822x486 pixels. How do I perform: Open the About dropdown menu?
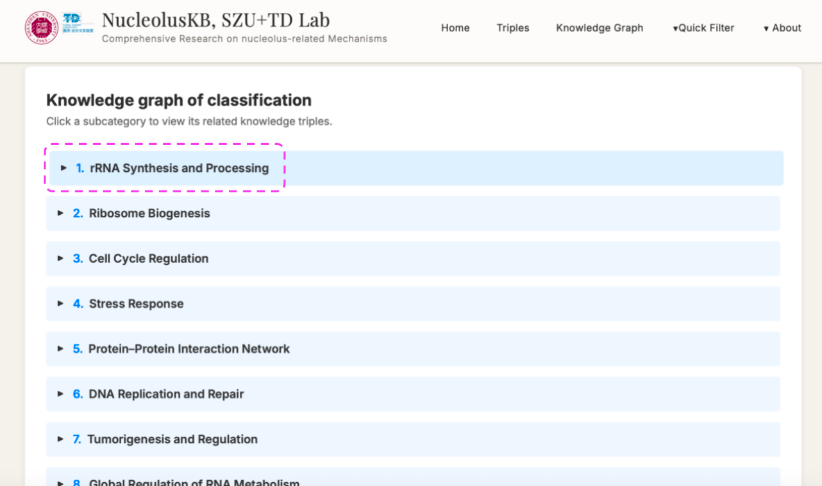[782, 28]
